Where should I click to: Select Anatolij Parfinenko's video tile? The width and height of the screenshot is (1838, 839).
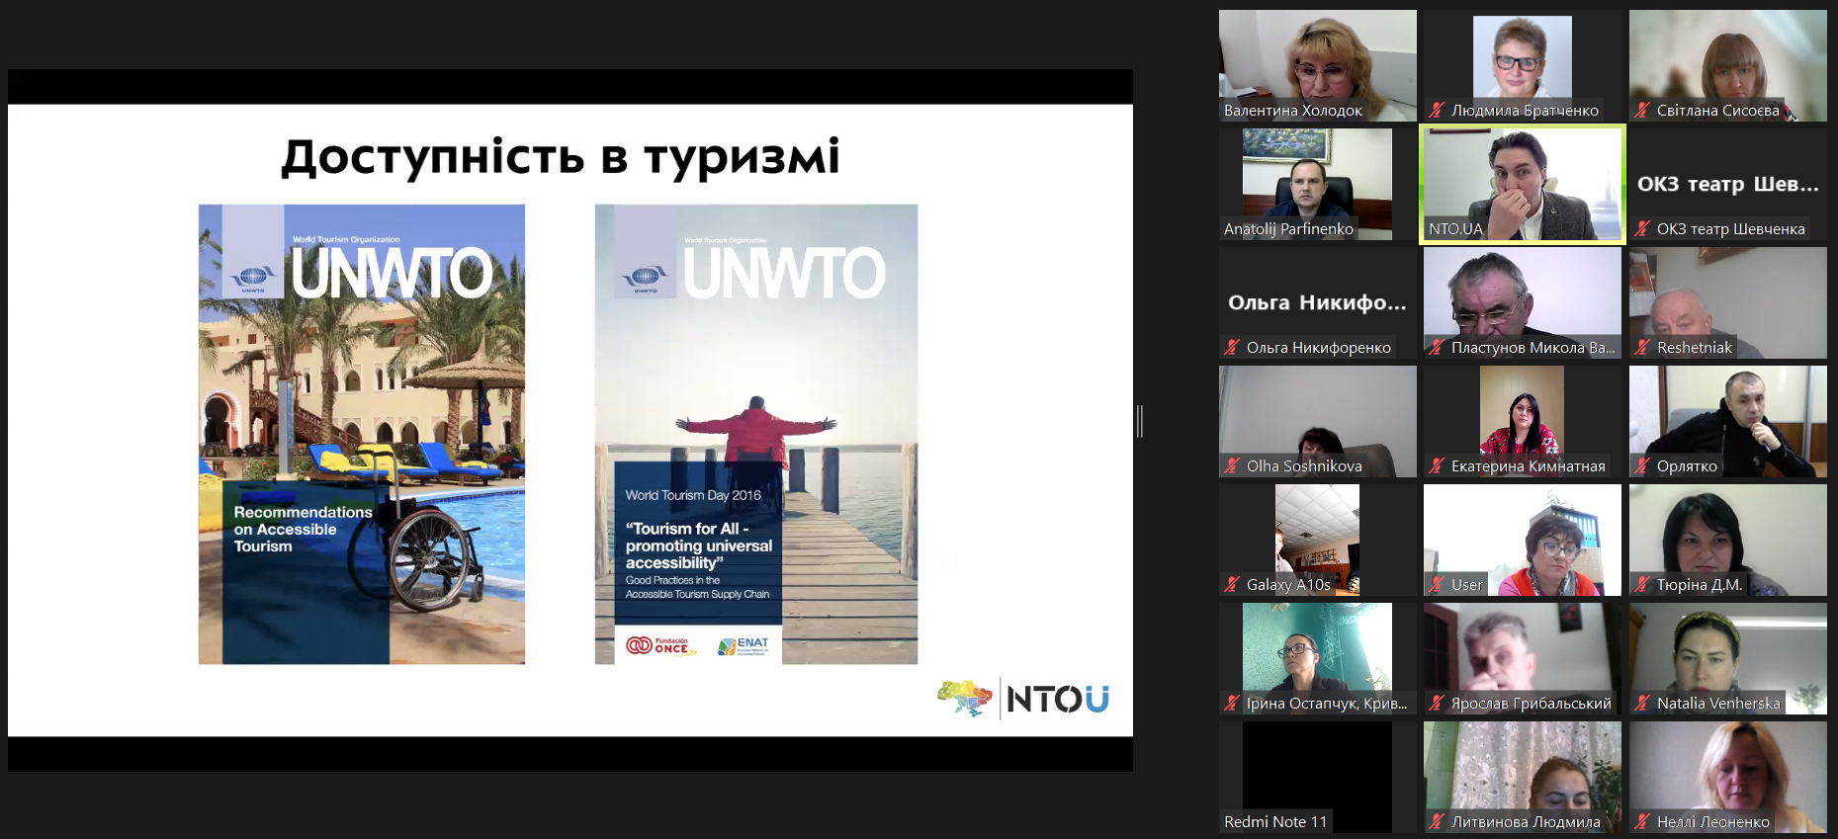1317,184
